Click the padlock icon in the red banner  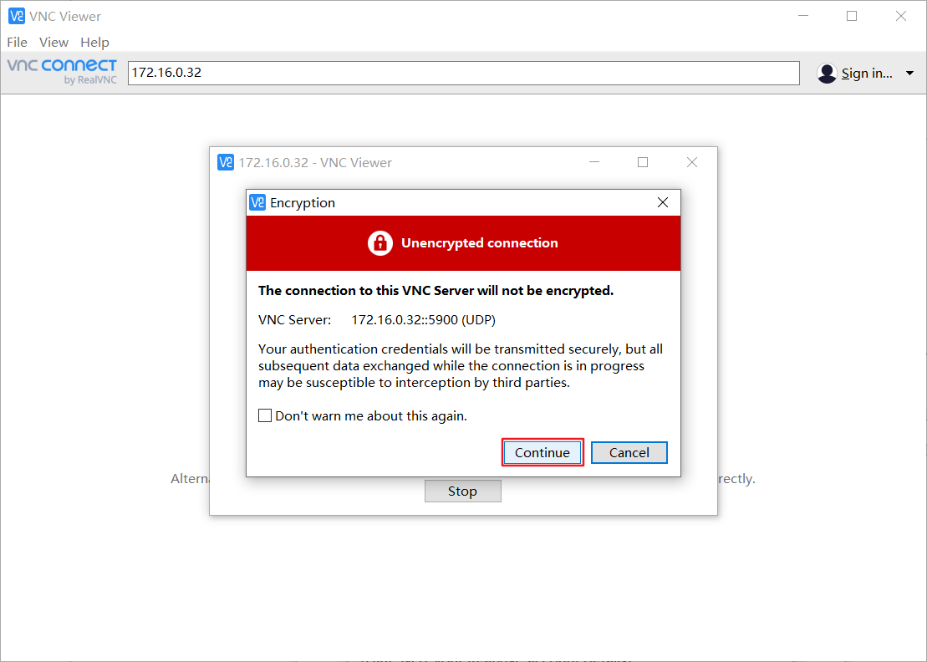[x=380, y=242]
